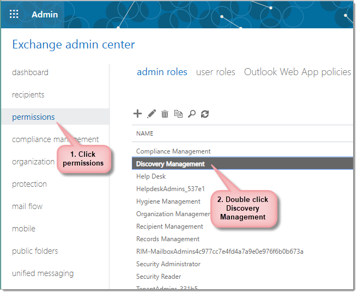
Task: Click the Delete trash can icon
Action: pyautogui.click(x=165, y=114)
